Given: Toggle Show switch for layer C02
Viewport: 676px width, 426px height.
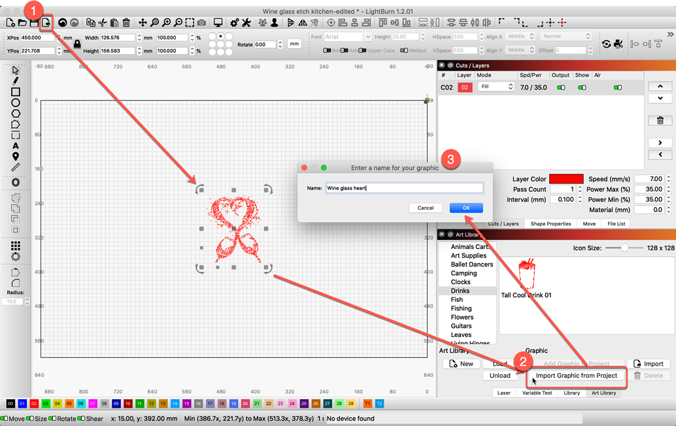Looking at the screenshot, I should point(582,88).
